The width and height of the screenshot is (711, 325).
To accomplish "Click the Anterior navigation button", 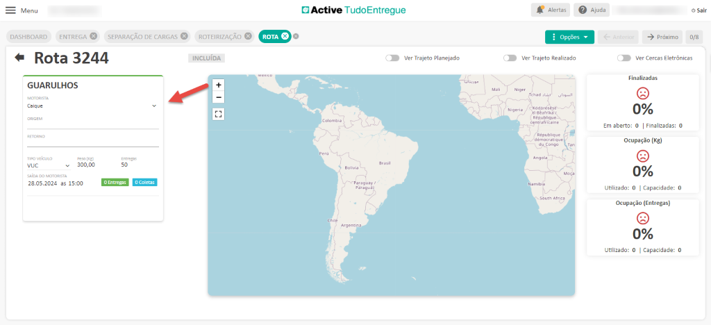I will coord(619,37).
